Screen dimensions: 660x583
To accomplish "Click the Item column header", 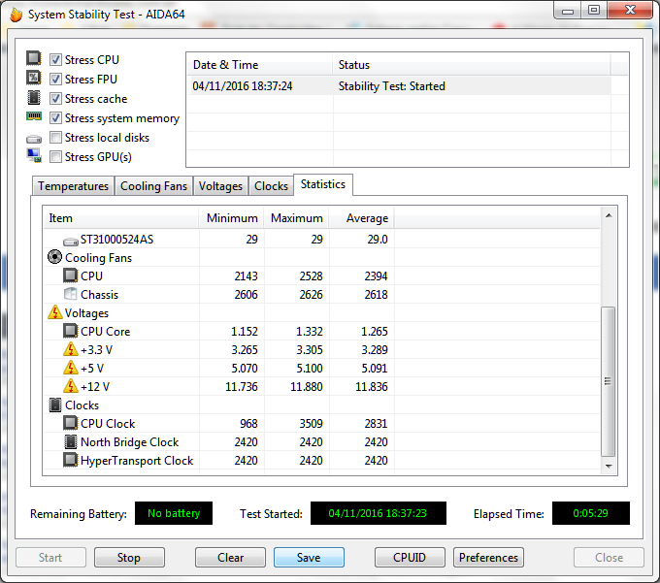I will tap(120, 218).
